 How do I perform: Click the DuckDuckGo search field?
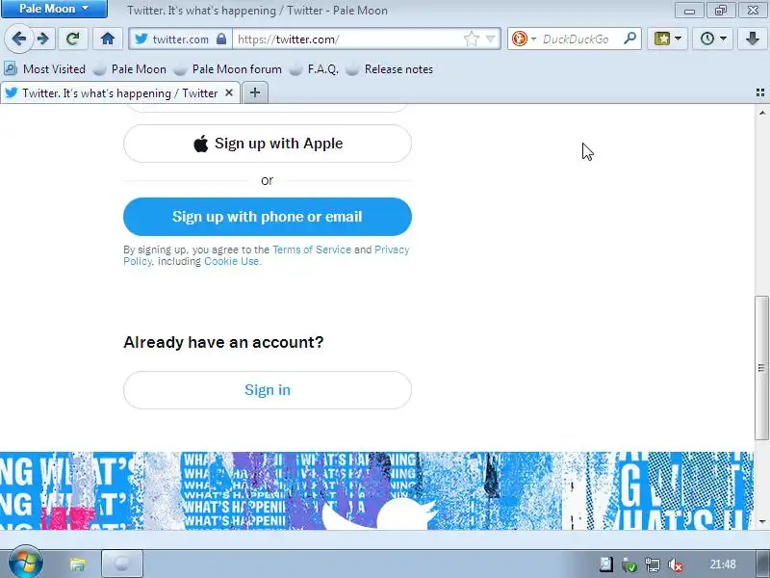click(580, 39)
